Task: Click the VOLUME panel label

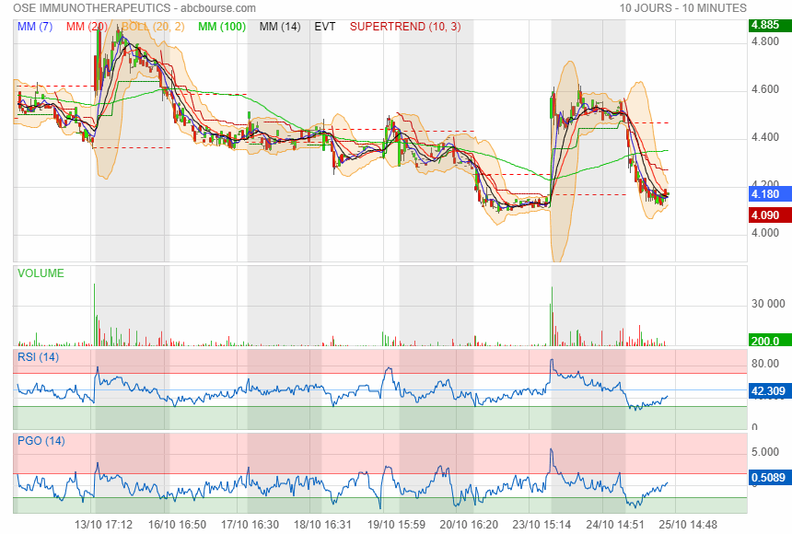Action: click(x=41, y=273)
